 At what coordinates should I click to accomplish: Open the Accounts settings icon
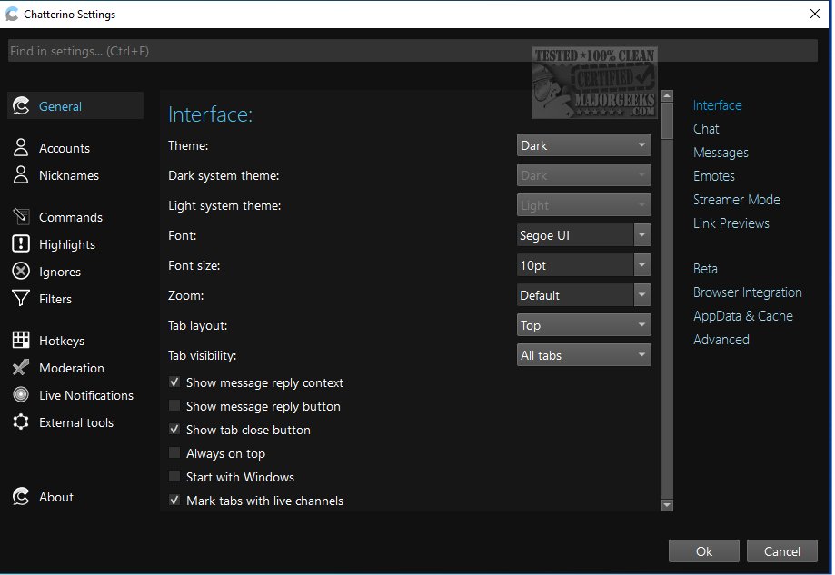[x=21, y=148]
